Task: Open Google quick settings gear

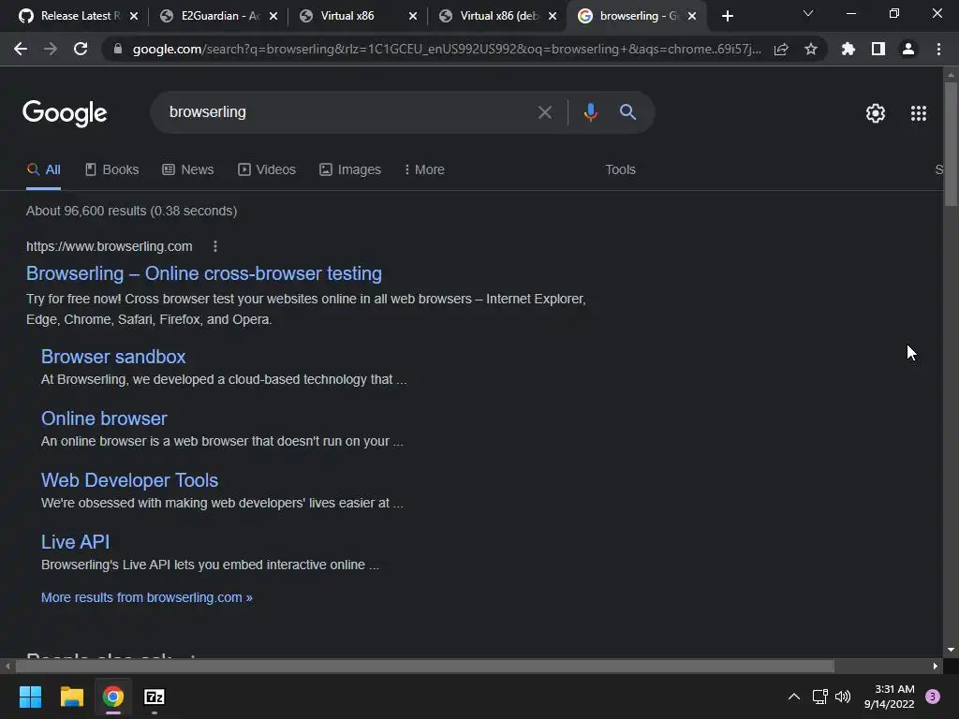Action: 876,113
